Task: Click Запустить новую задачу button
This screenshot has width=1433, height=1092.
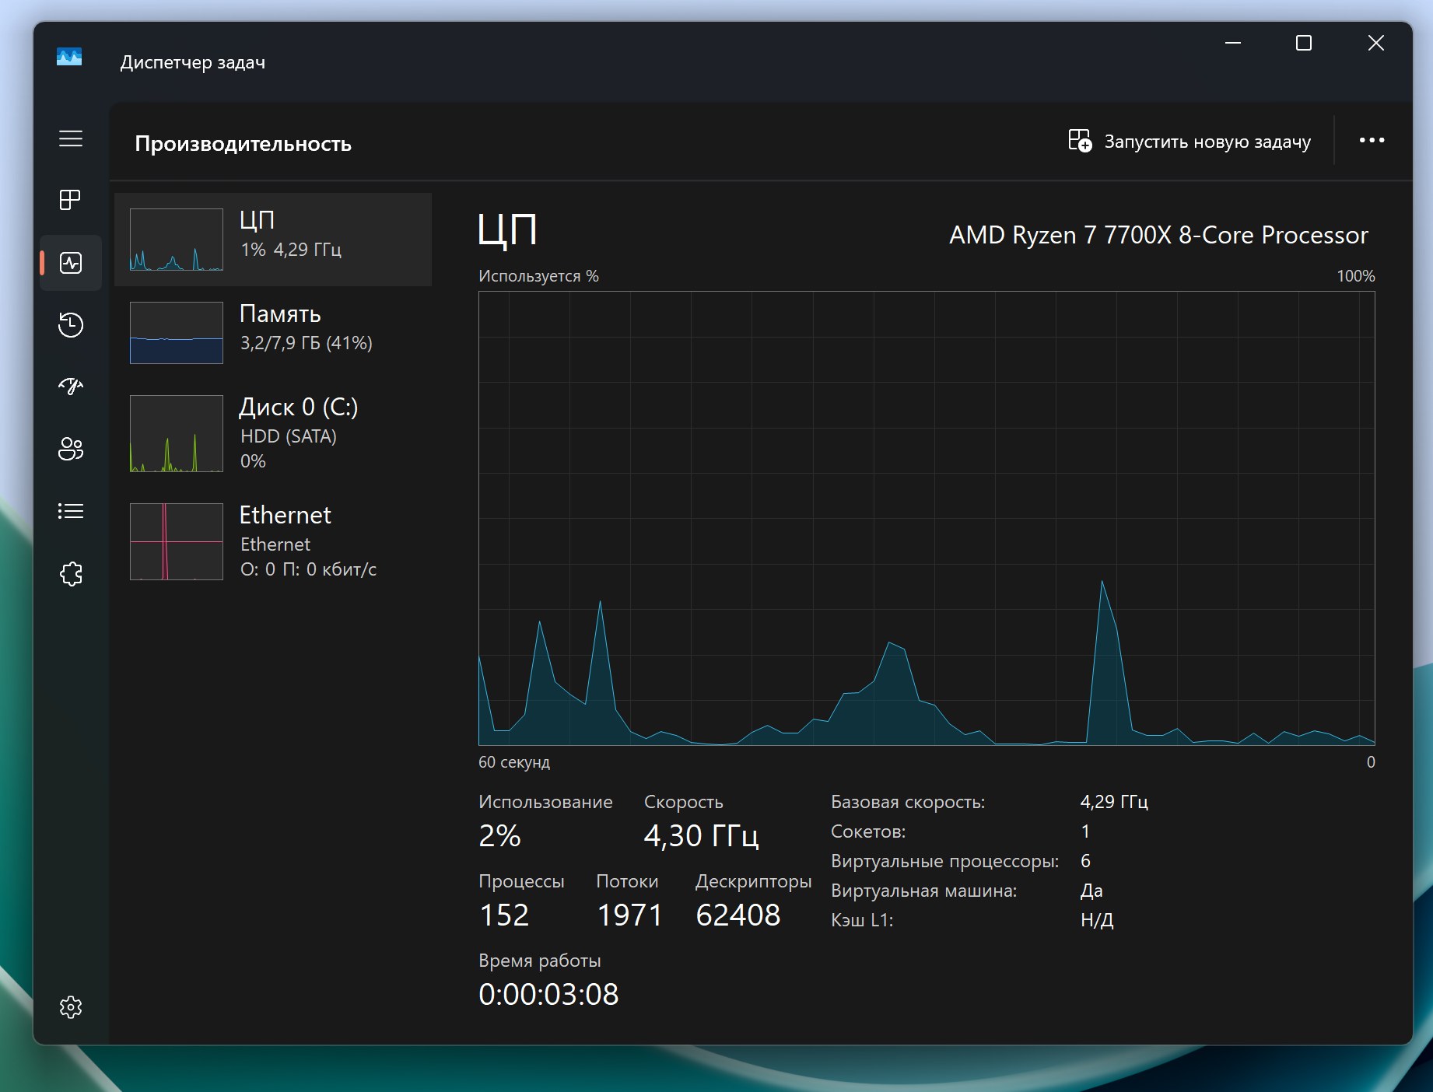Action: 1189,142
